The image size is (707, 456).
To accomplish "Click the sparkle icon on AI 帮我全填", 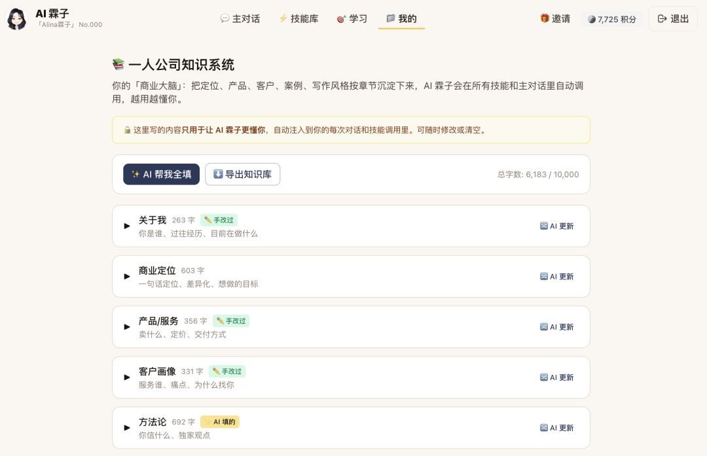I will [x=136, y=175].
